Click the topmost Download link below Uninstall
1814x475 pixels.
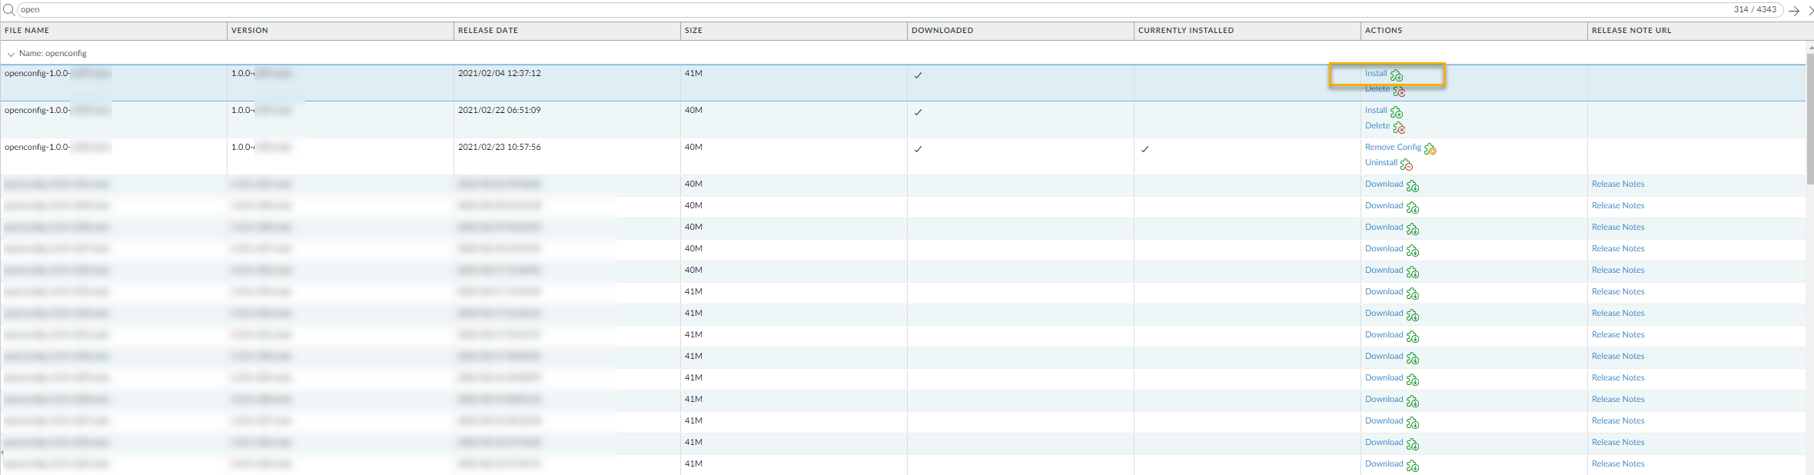click(1384, 184)
